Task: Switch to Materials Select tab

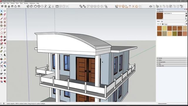Action: click(x=158, y=21)
